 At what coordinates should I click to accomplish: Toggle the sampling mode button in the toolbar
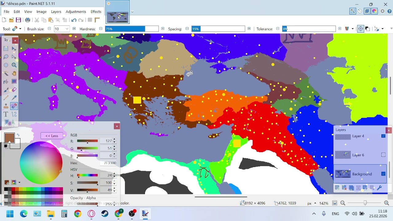coord(360,29)
